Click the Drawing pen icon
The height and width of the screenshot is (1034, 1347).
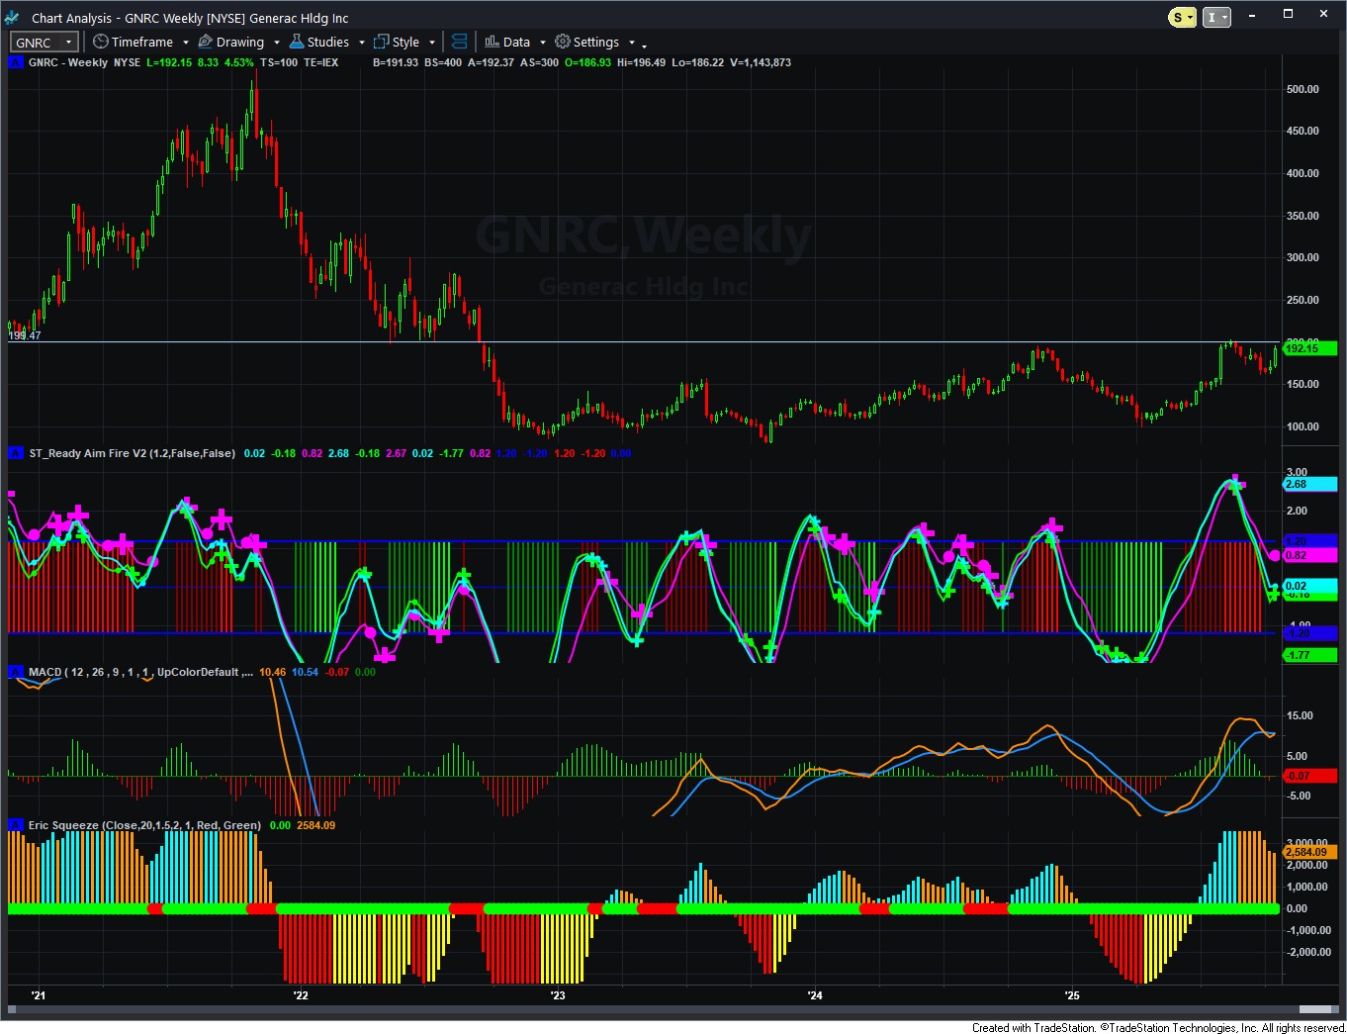coord(206,42)
